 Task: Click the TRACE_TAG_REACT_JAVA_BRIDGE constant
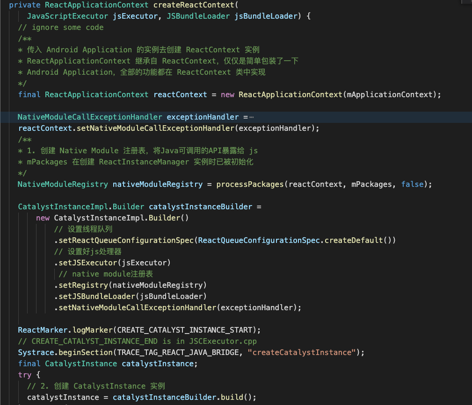[x=181, y=353]
